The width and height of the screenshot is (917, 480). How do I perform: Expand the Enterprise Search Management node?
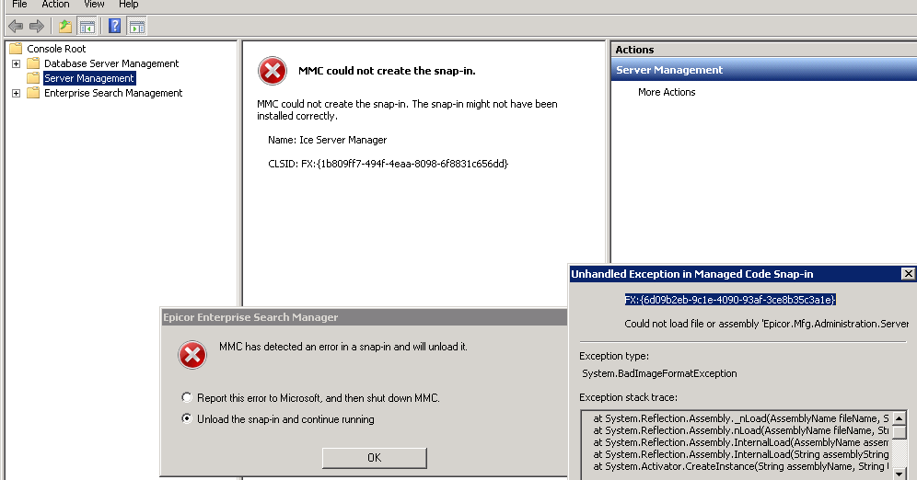tap(17, 93)
